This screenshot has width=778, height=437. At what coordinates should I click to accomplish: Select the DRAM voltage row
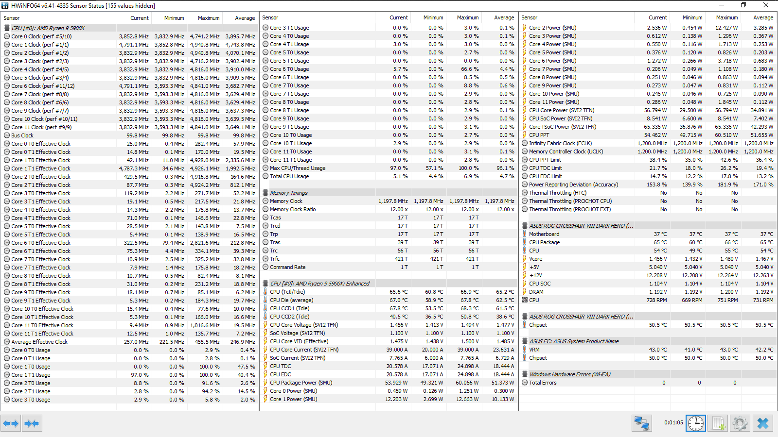pyautogui.click(x=648, y=292)
